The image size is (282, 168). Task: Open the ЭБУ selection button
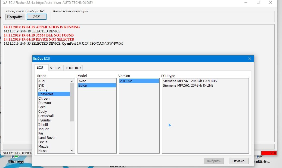pos(36,17)
